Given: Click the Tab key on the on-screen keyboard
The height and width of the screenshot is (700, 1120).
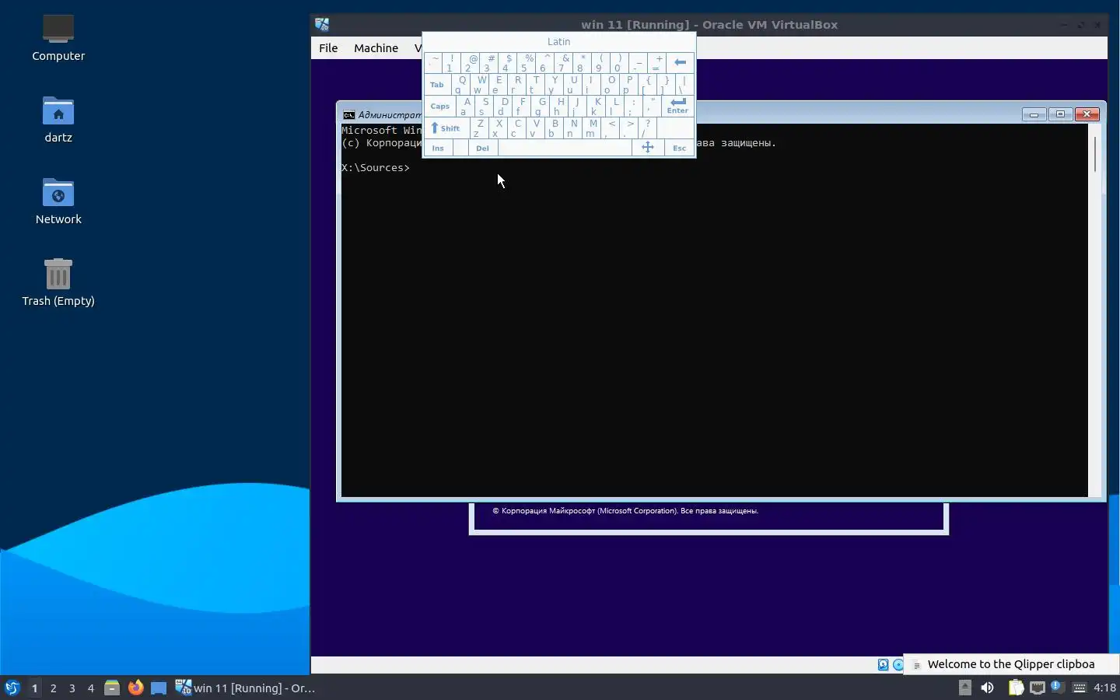Looking at the screenshot, I should [x=437, y=84].
